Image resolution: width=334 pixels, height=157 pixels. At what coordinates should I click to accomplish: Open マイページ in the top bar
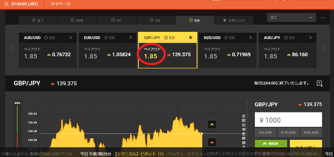tap(61, 4)
